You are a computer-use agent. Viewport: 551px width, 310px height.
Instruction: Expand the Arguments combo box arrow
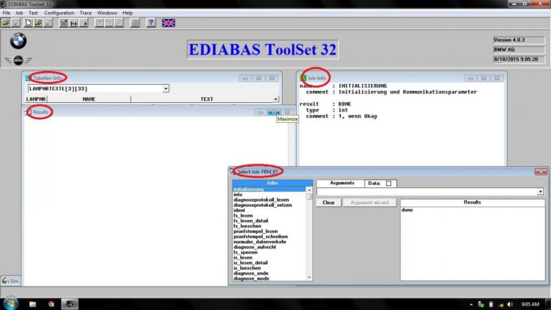click(x=540, y=192)
